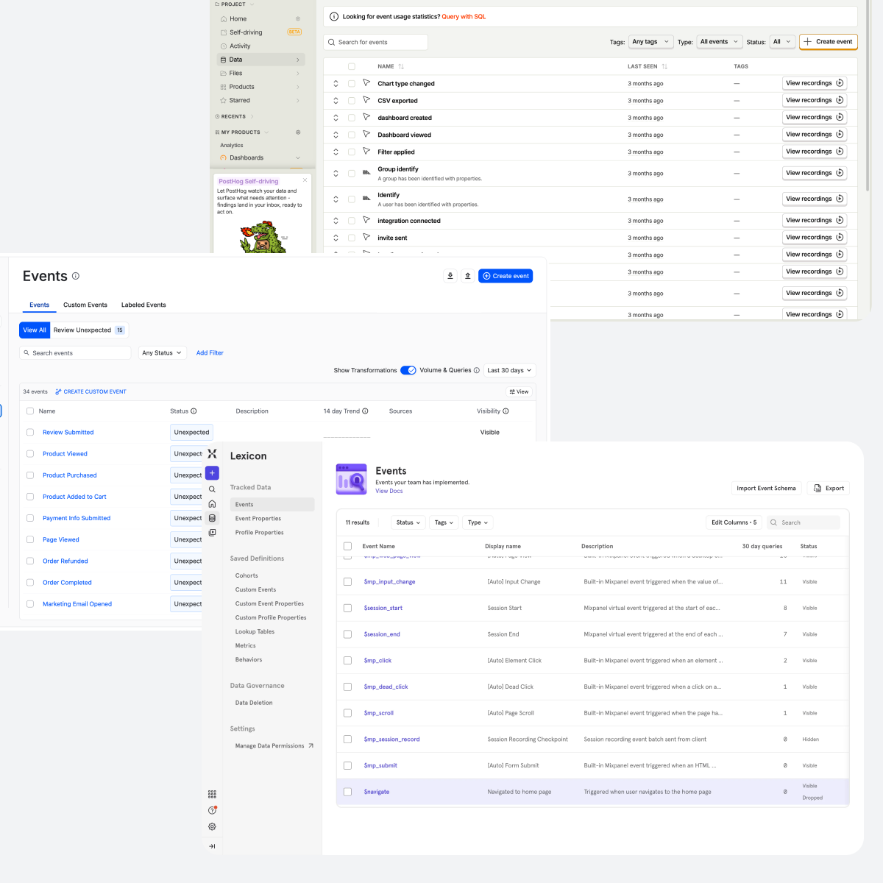
Task: Close the PostHog Self-driving promo card
Action: coord(305,180)
